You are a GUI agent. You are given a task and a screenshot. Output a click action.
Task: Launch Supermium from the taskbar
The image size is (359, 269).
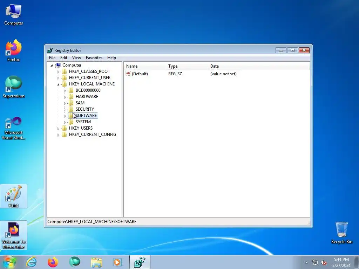coord(75,262)
